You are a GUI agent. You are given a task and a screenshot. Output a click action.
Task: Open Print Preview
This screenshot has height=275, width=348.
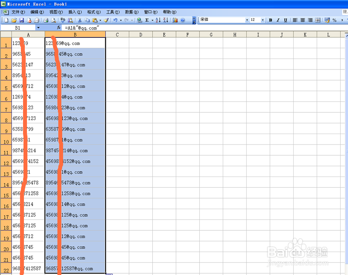[x=54, y=20]
